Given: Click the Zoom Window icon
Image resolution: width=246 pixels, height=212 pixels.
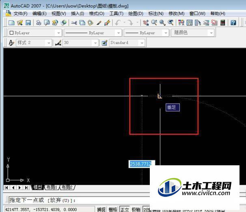Looking at the screenshot, I should click(x=162, y=23).
